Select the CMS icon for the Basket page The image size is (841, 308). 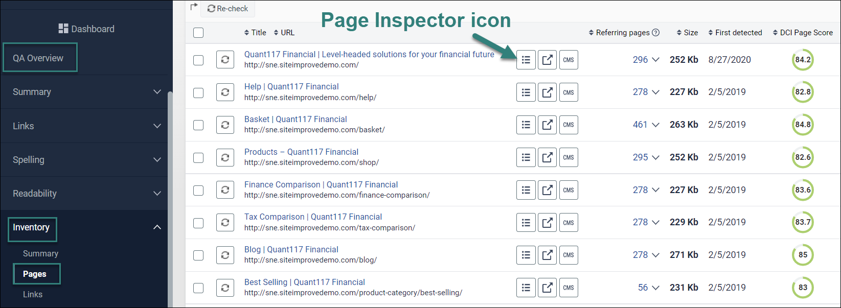pyautogui.click(x=569, y=125)
